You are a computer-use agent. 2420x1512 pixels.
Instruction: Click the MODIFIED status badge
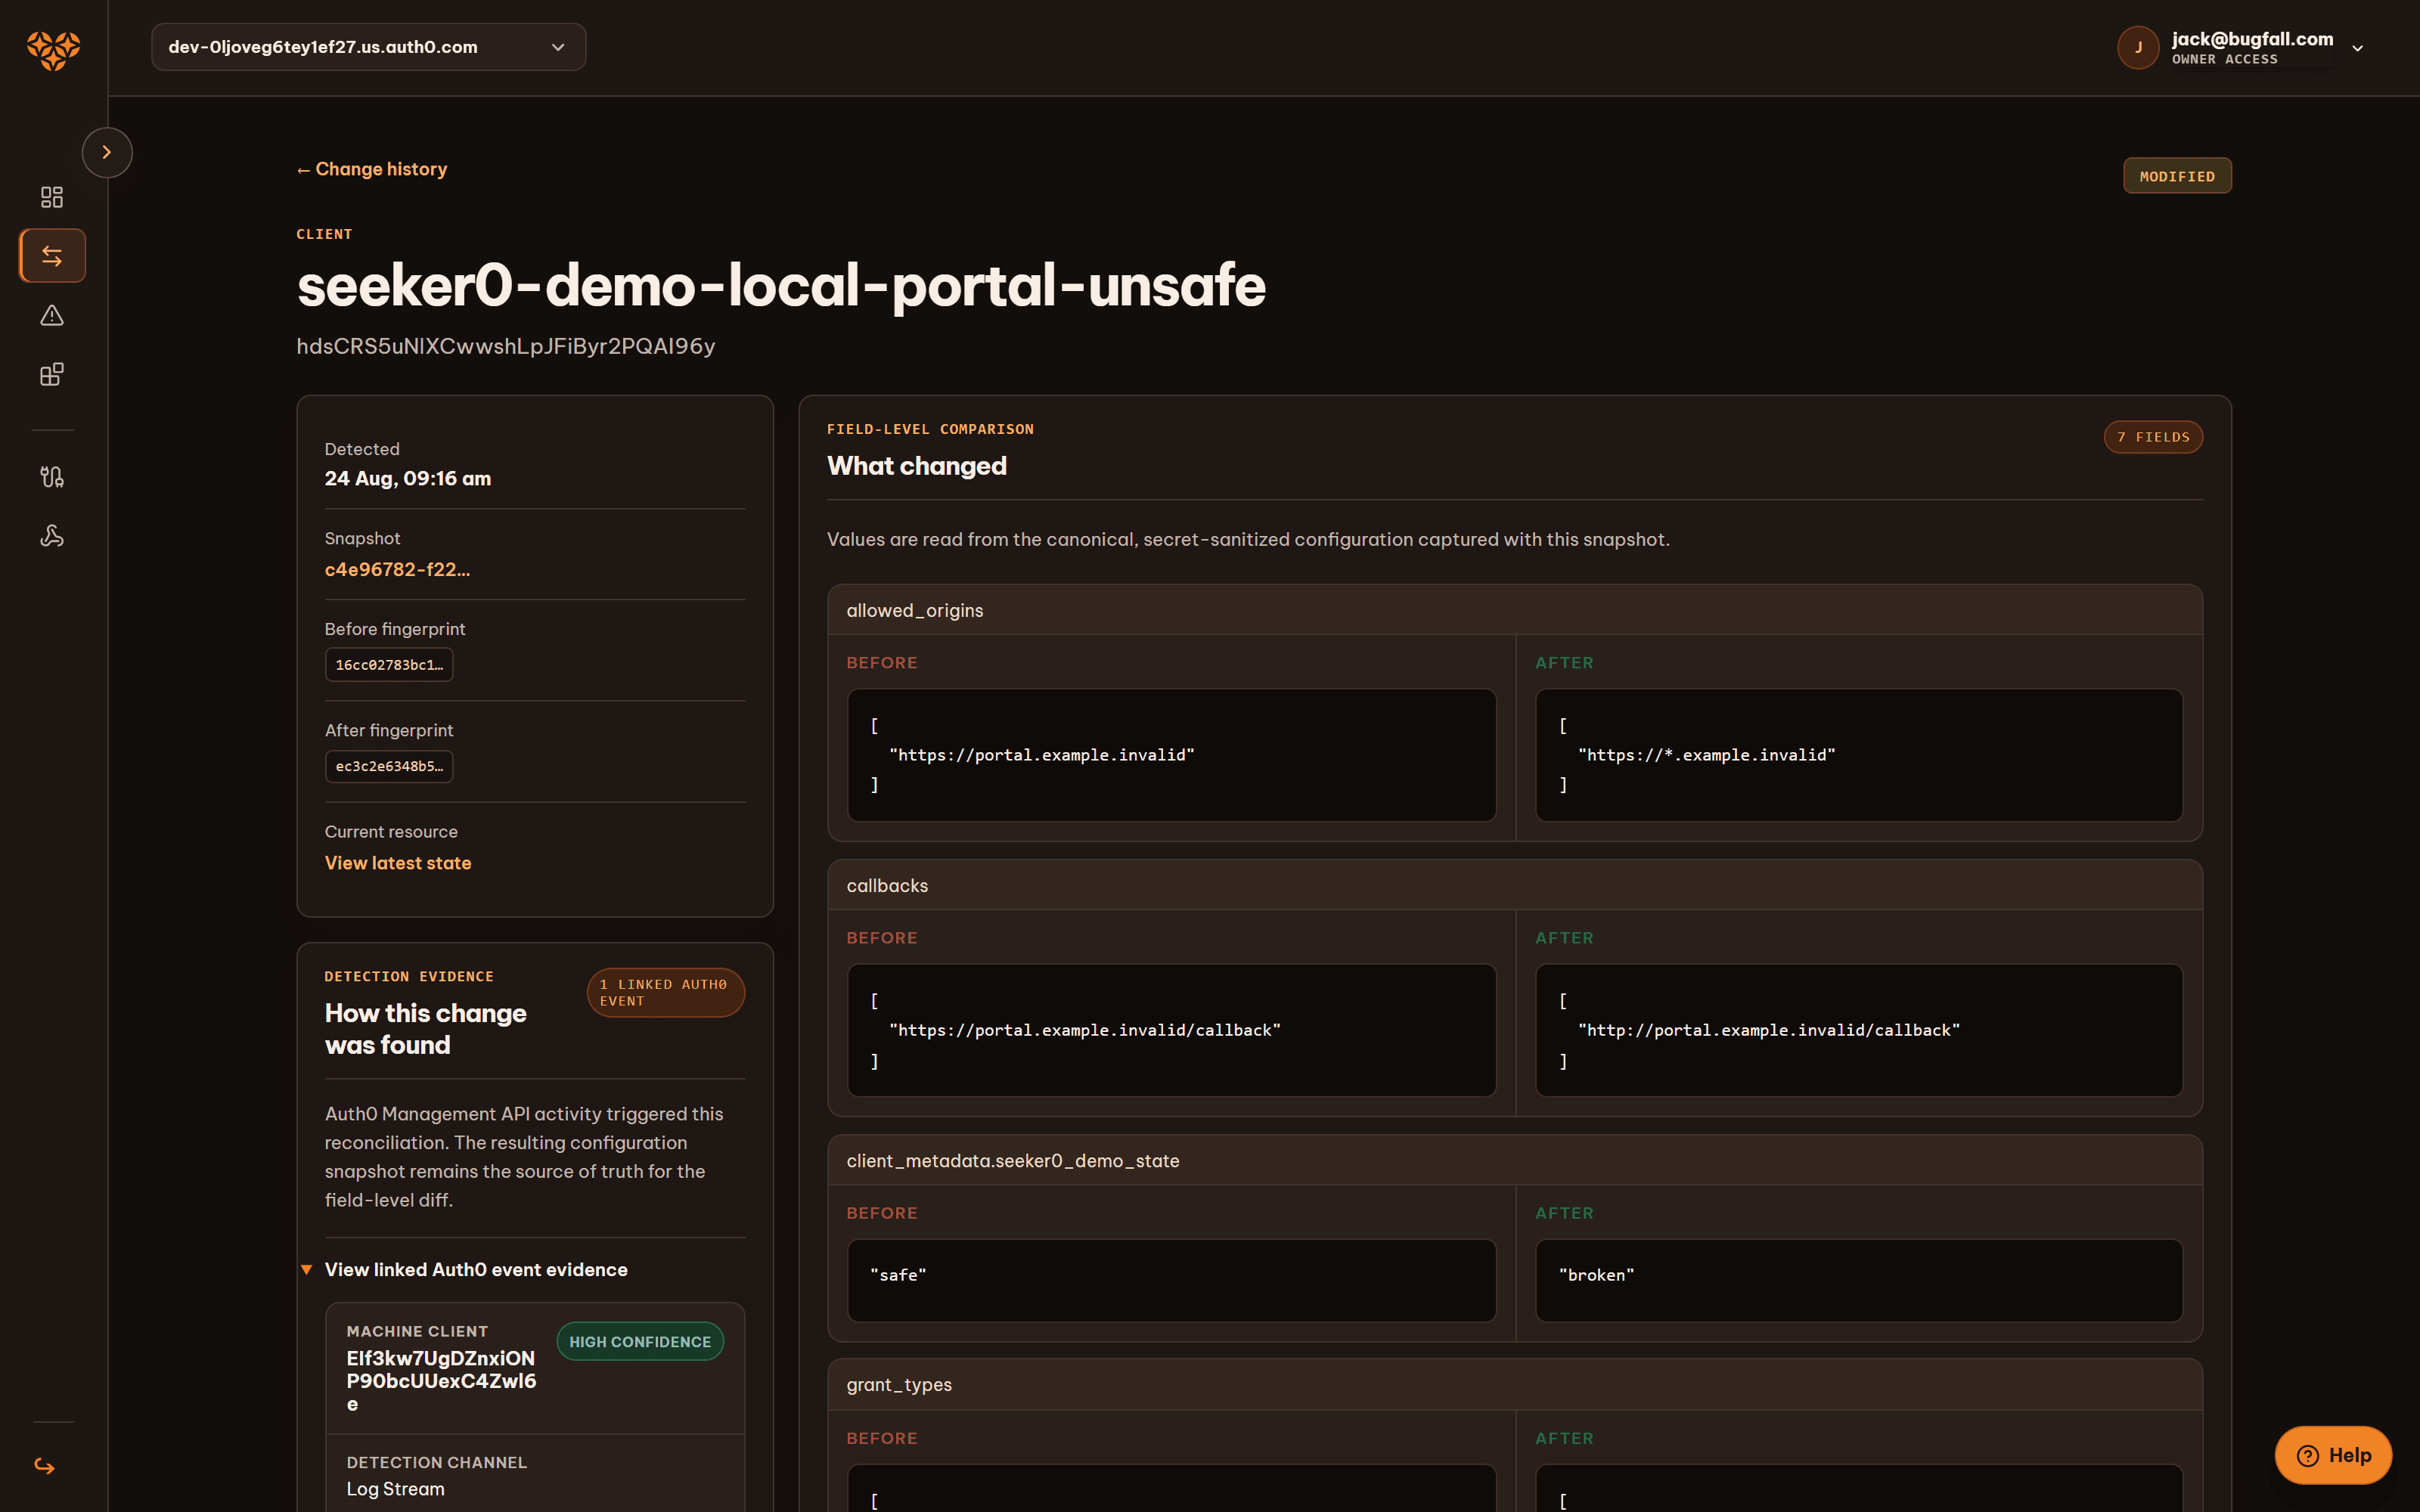click(2177, 176)
